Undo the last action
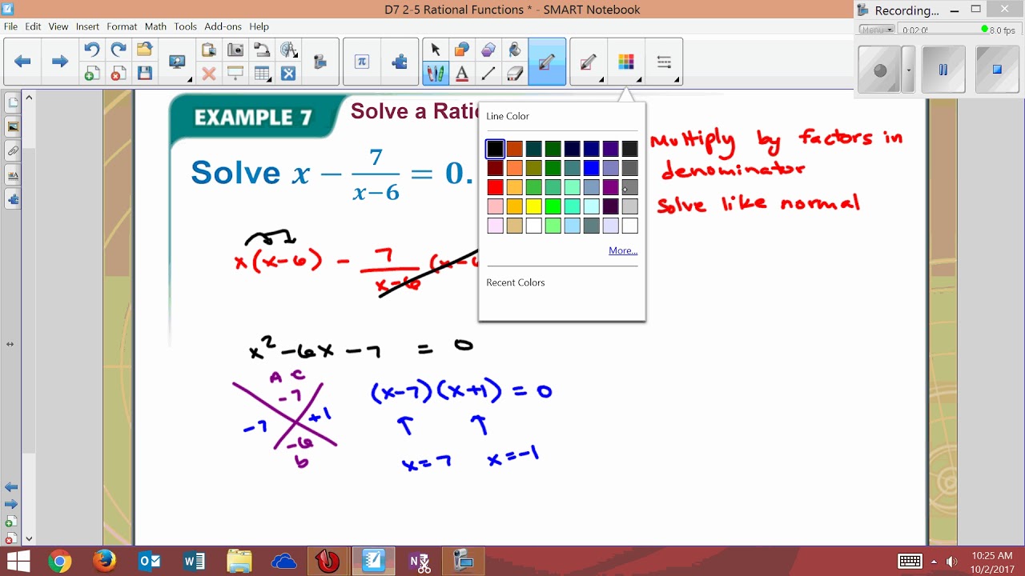The width and height of the screenshot is (1025, 576). pos(91,50)
